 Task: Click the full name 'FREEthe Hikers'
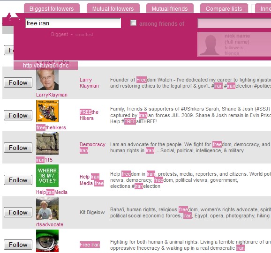(x=89, y=115)
